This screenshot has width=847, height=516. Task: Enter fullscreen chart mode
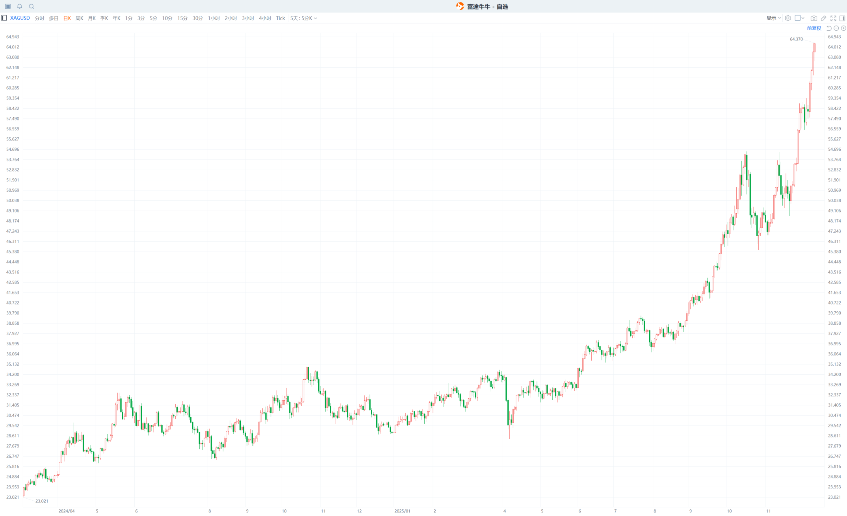pos(833,18)
